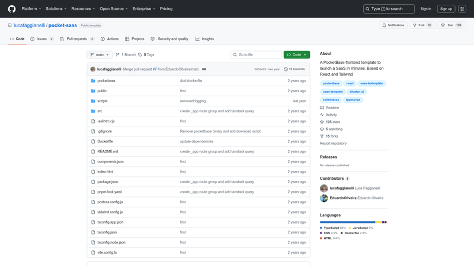Switch to Security and quality tab

pos(169,39)
